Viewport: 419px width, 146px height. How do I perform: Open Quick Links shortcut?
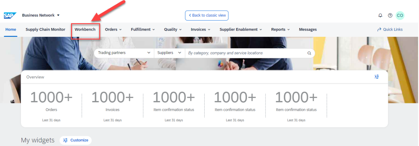(x=390, y=29)
